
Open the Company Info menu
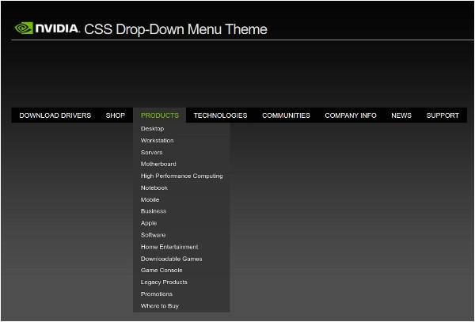[351, 116]
